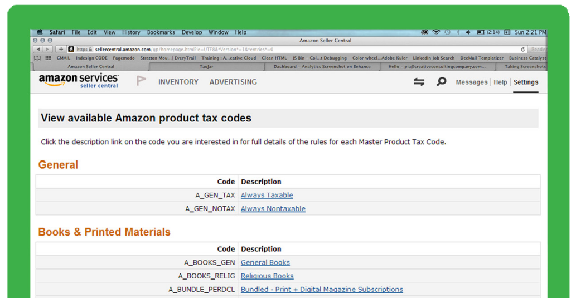Open the Col...t Debugging bookmark
The image size is (576, 303).
(x=328, y=58)
